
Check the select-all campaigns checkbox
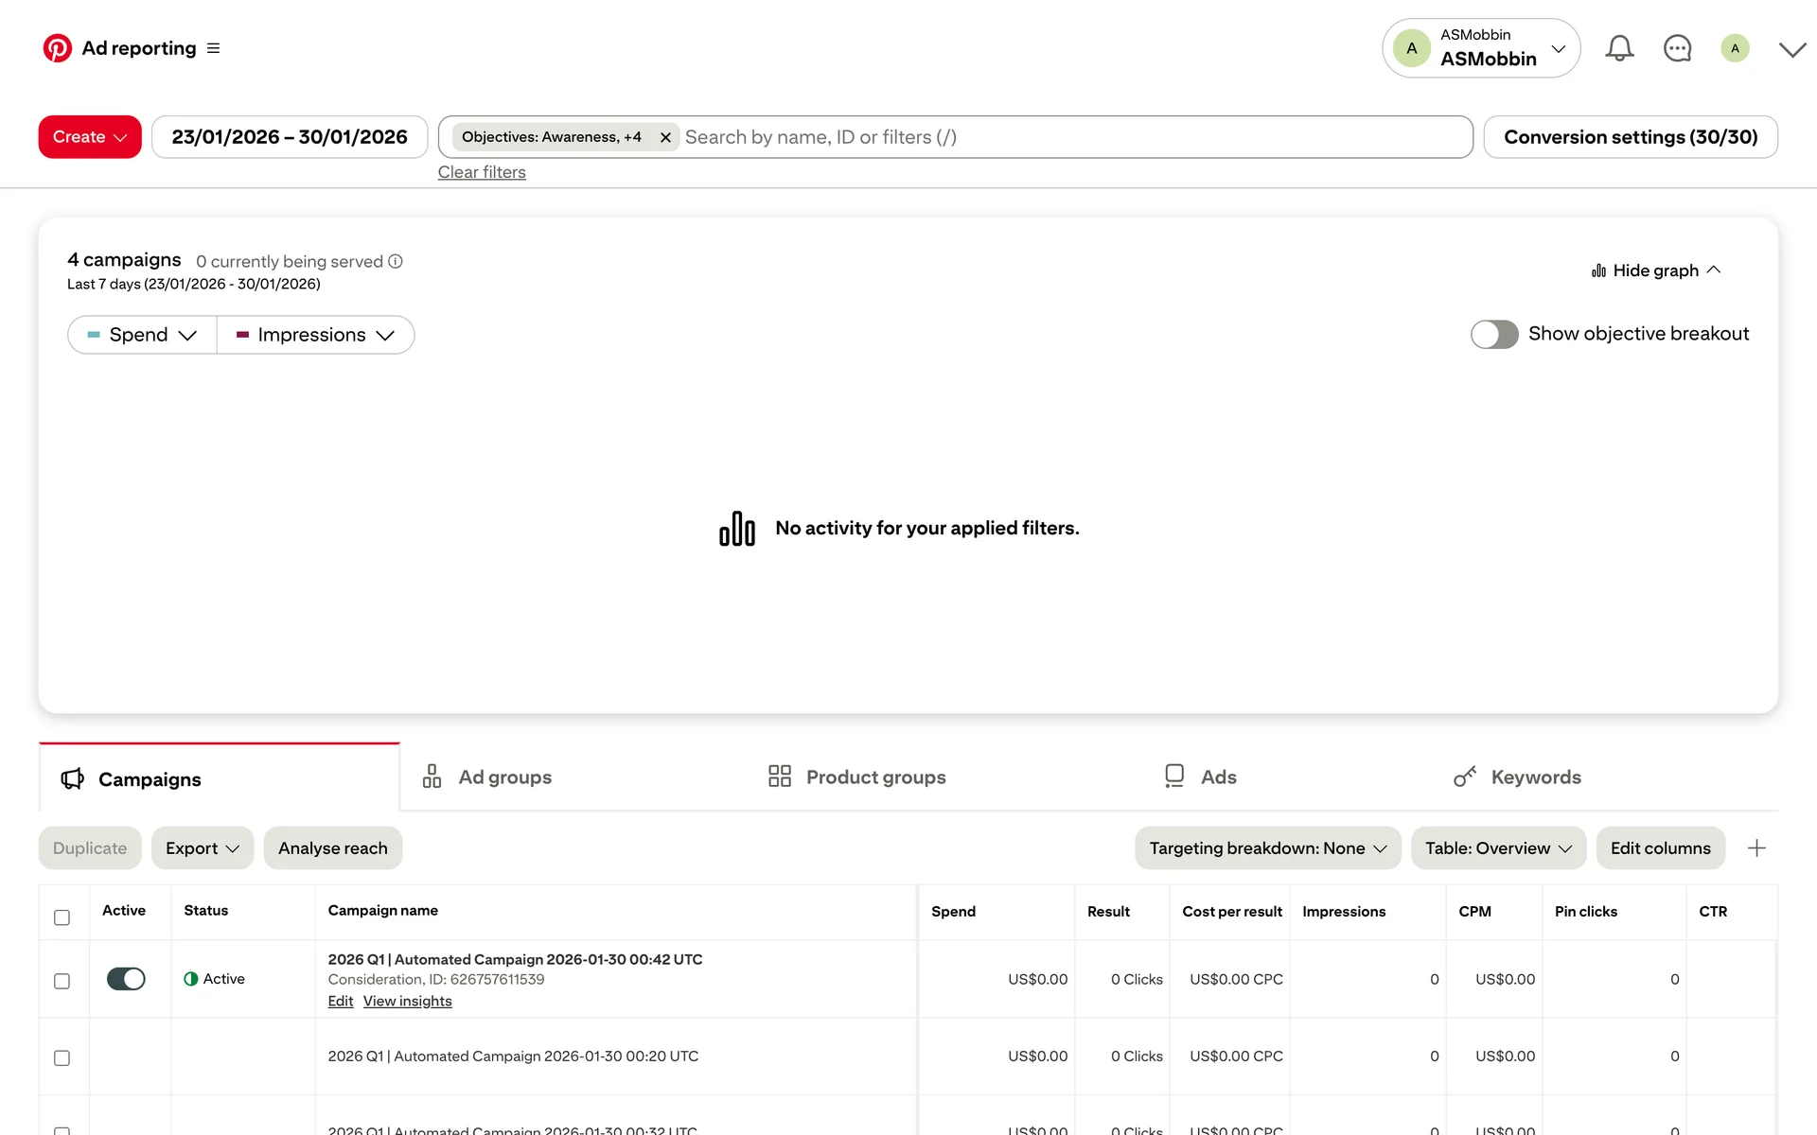coord(62,917)
